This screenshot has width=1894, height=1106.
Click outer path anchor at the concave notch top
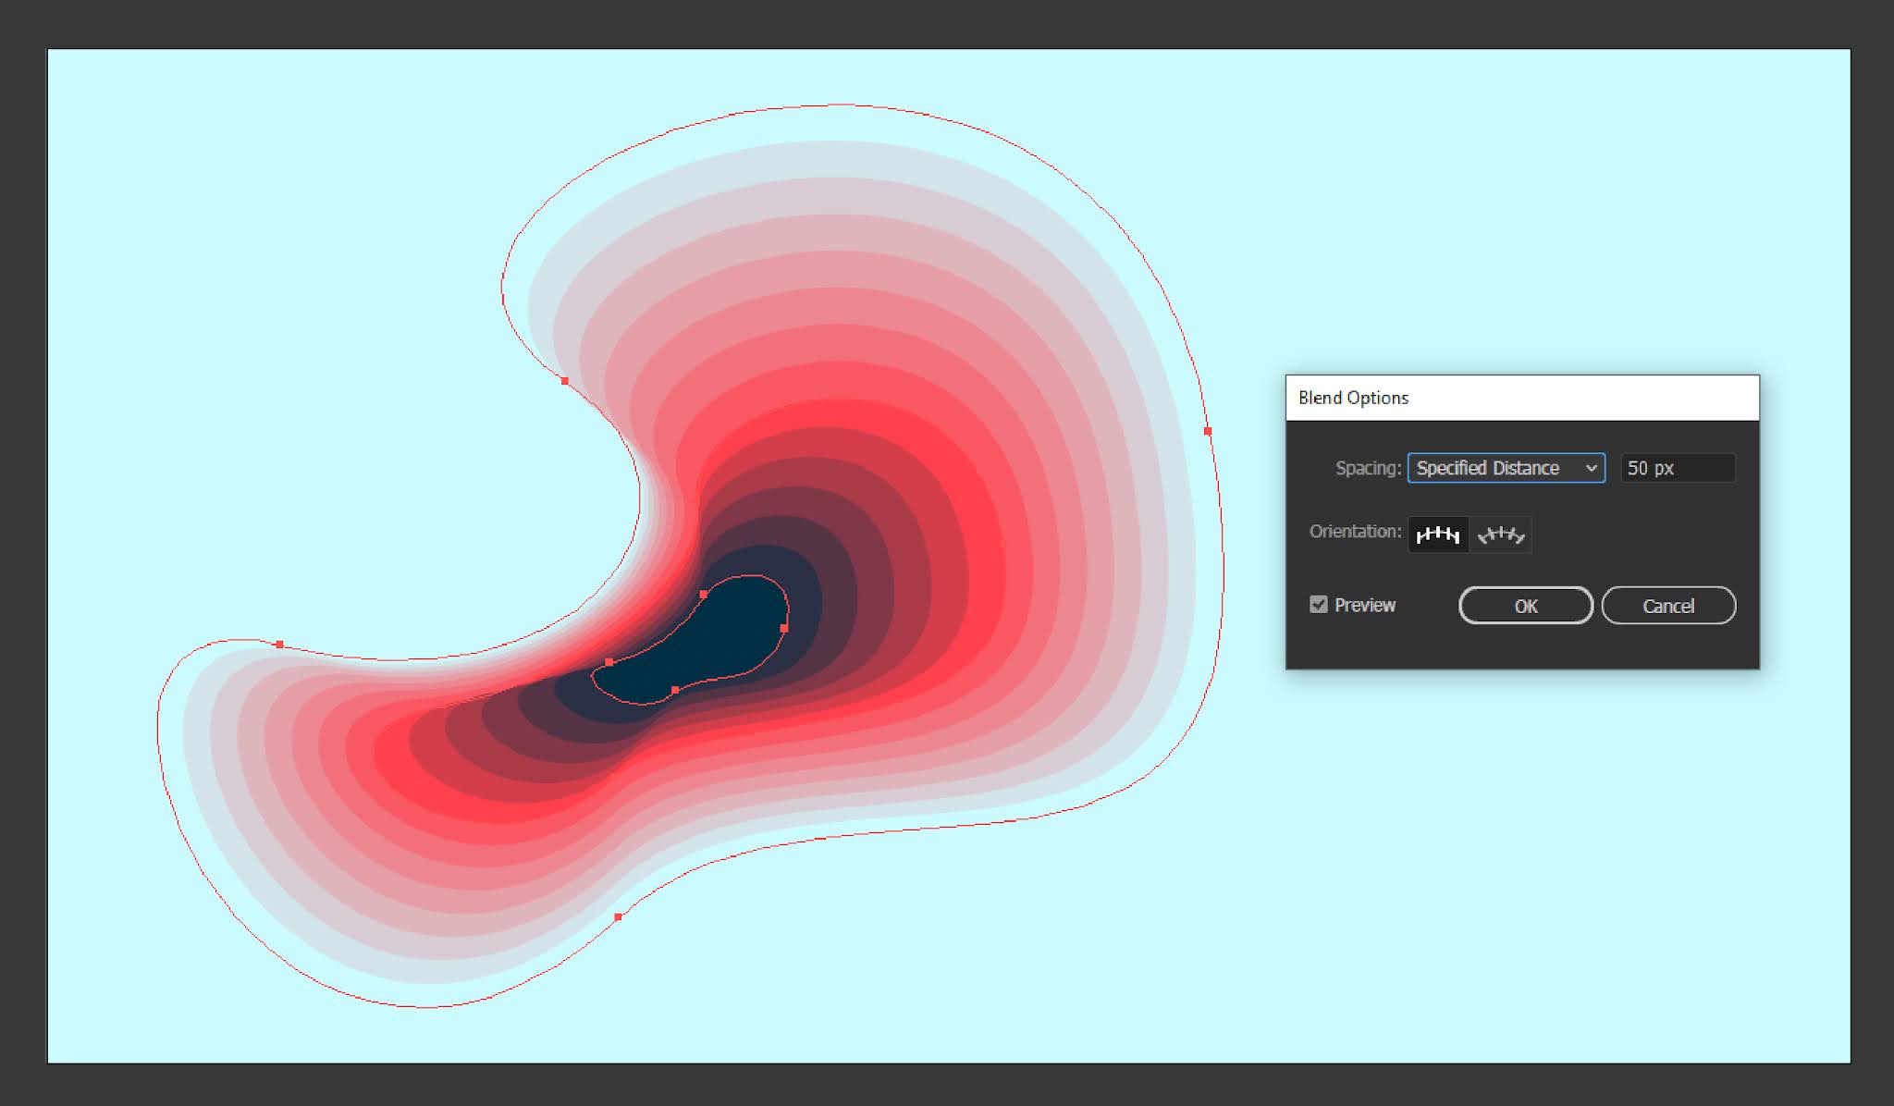[565, 380]
